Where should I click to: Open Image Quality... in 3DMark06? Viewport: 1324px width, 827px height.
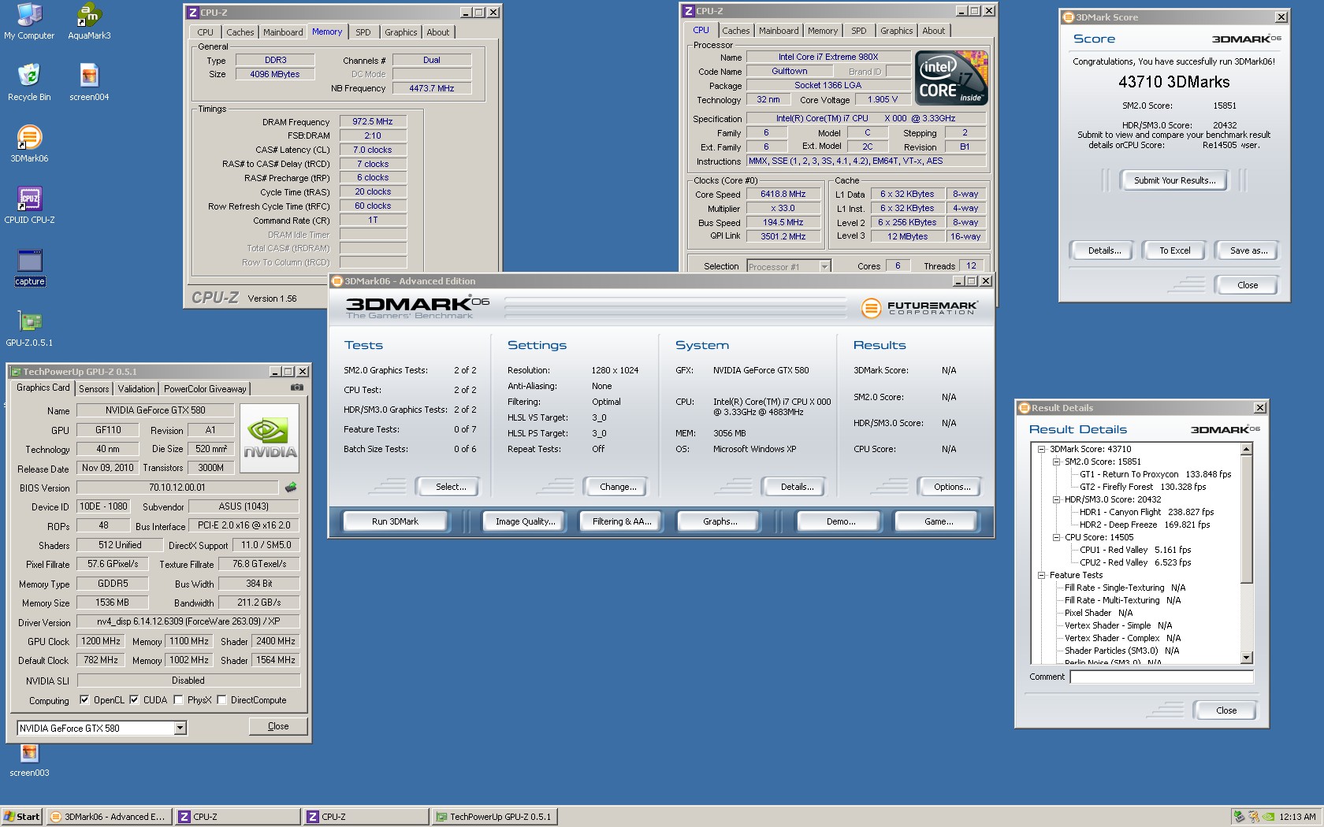pos(525,521)
